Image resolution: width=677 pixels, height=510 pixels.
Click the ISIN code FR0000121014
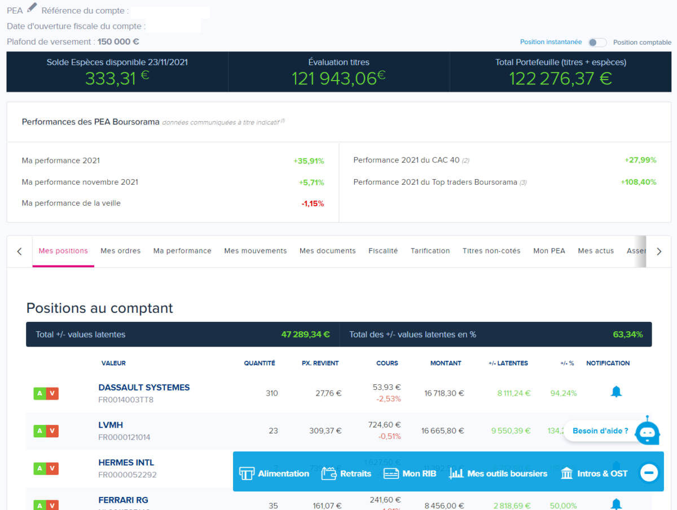pos(124,437)
